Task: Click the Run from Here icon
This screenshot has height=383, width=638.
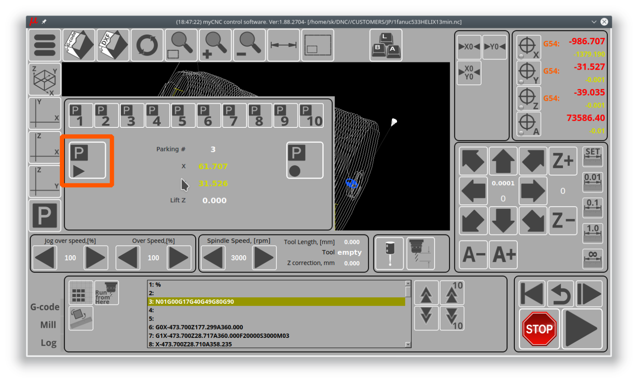Action: click(x=106, y=293)
